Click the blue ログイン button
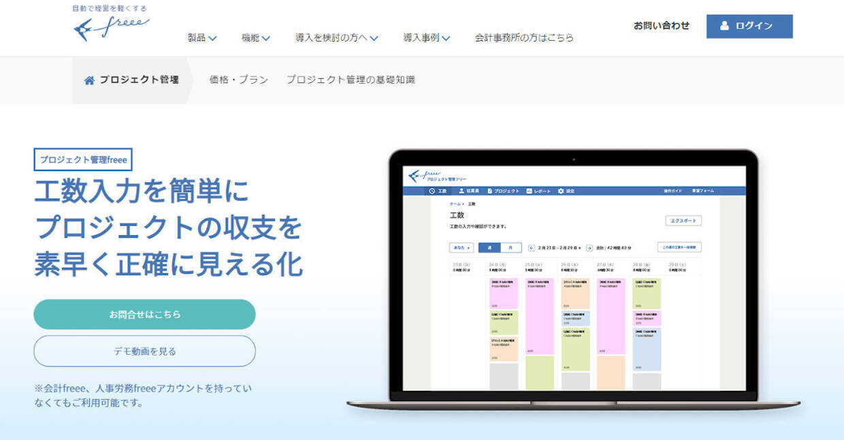This screenshot has height=440, width=844. (749, 26)
